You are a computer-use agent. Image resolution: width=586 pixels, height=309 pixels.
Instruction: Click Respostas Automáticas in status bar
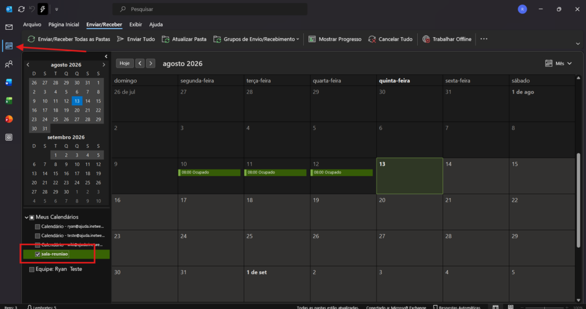[x=457, y=307]
